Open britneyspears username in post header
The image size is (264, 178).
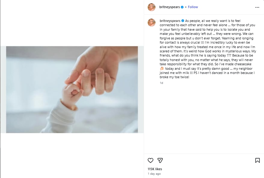tap(169, 7)
